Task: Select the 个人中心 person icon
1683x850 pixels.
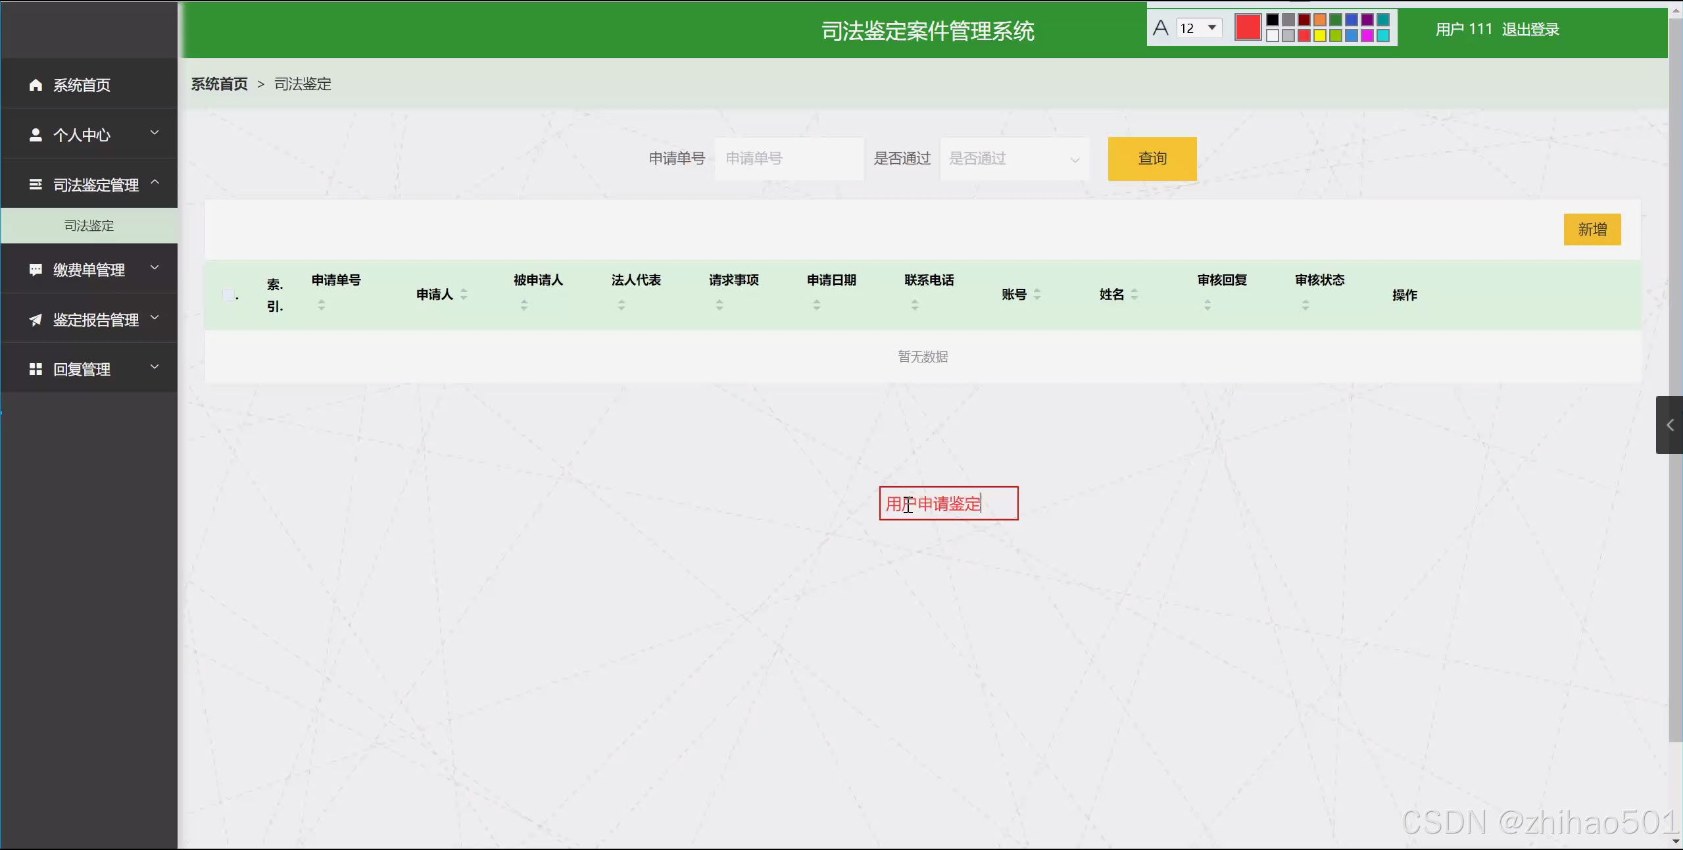Action: [x=35, y=134]
